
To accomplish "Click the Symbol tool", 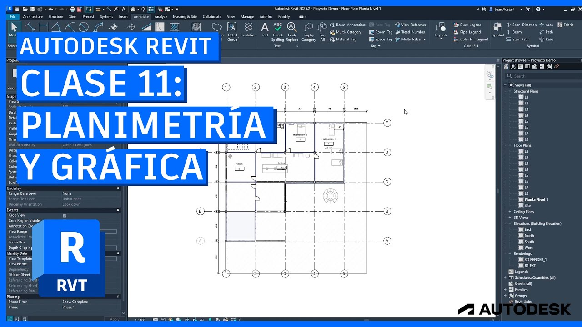I will point(497,30).
